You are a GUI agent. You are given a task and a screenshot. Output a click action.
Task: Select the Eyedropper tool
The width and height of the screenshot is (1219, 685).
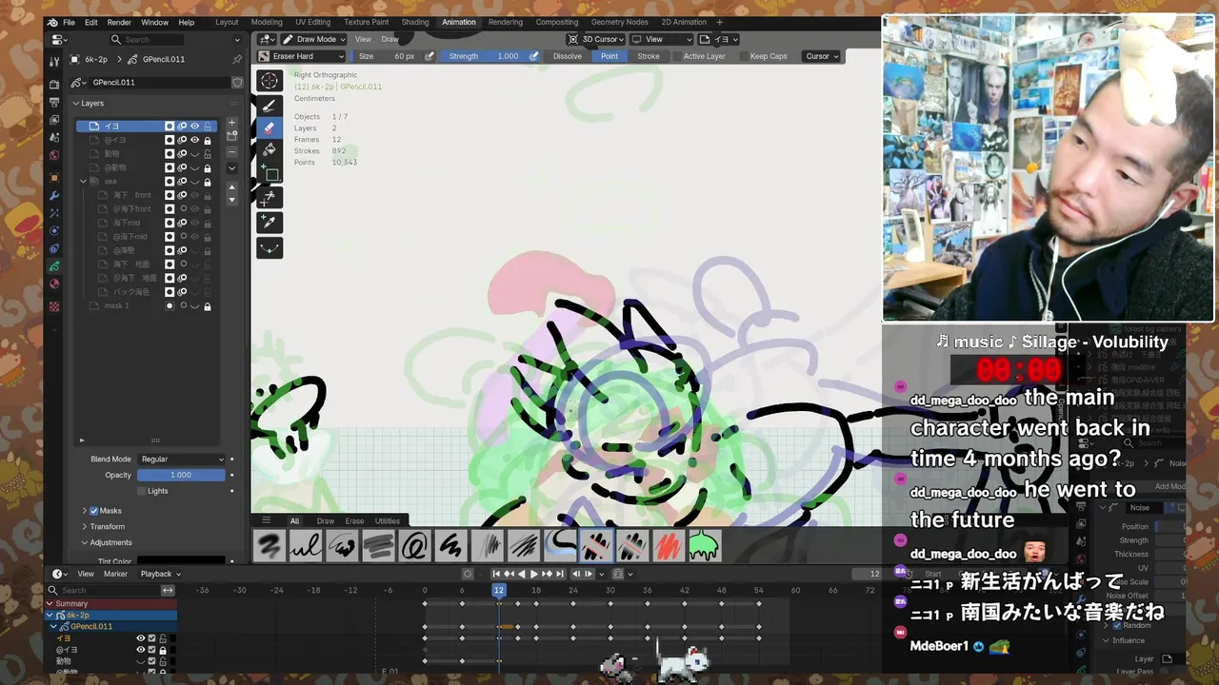270,223
